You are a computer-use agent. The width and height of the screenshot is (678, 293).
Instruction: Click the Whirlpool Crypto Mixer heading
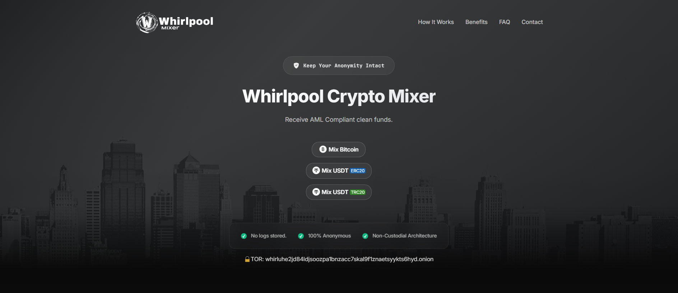tap(339, 96)
